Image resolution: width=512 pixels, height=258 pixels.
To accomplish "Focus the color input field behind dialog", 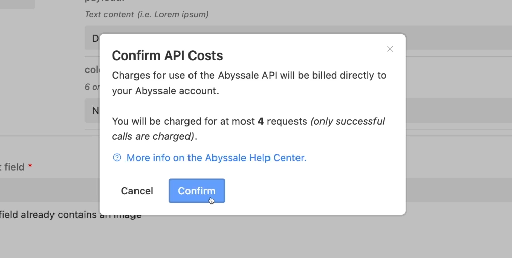I will coord(298,110).
